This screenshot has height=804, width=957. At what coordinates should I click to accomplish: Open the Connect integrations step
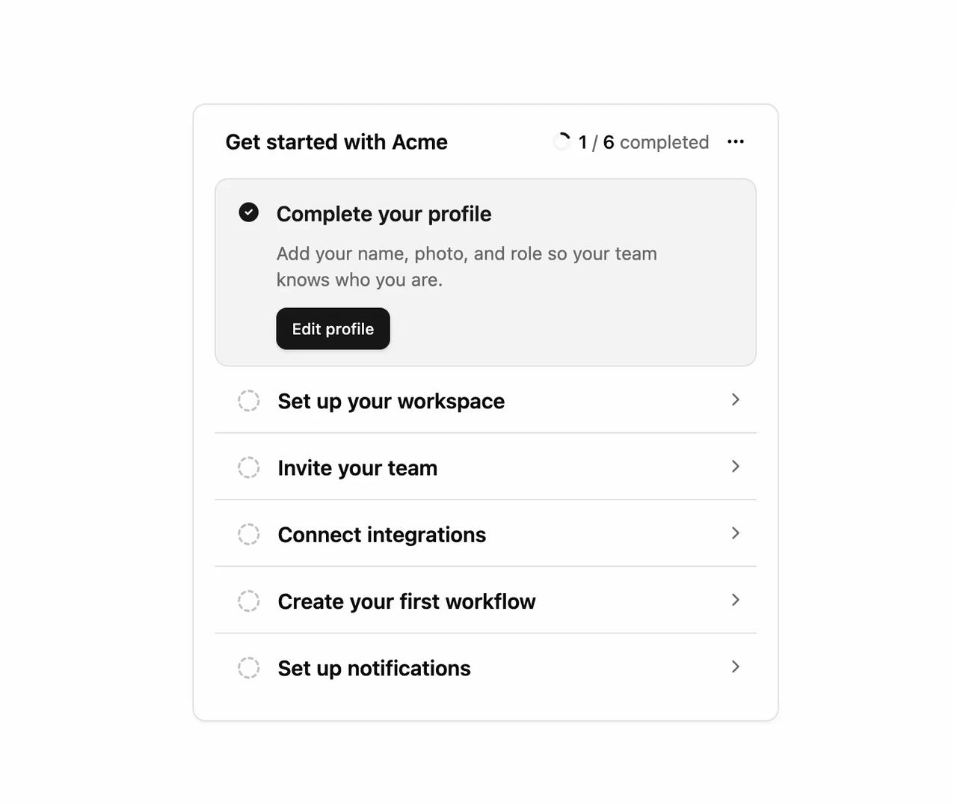pyautogui.click(x=485, y=533)
